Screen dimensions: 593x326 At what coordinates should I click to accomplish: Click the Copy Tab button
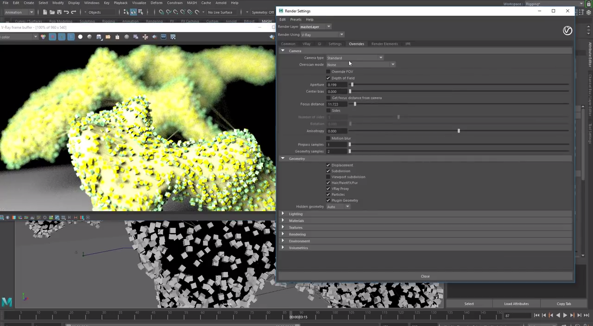click(x=564, y=304)
